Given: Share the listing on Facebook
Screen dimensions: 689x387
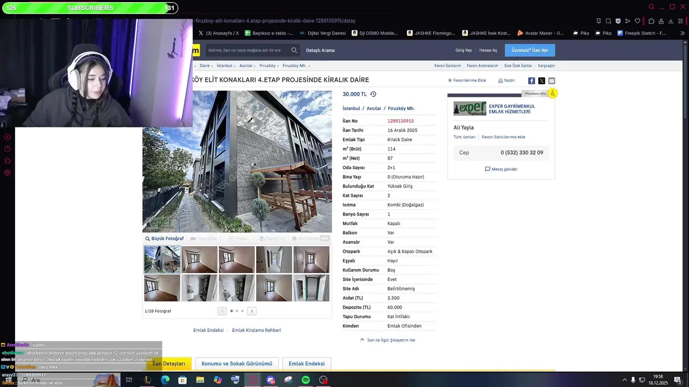Looking at the screenshot, I should coord(531,81).
